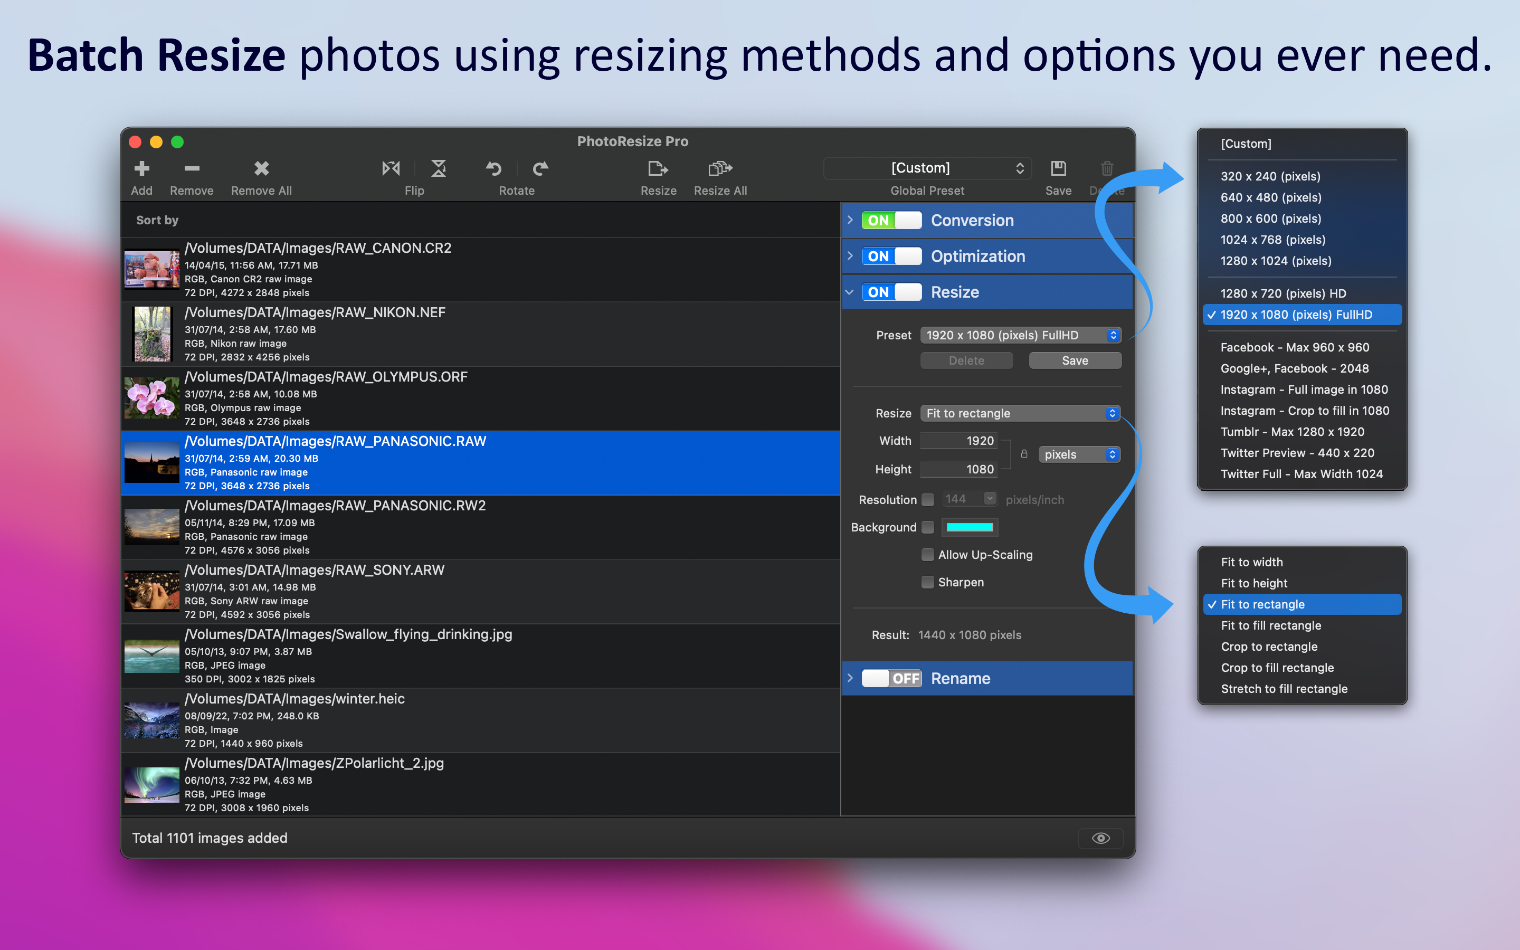This screenshot has height=950, width=1520.
Task: Turn off the Resize switch
Action: point(891,292)
